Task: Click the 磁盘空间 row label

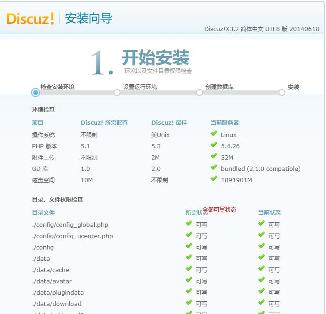Action: pos(43,180)
